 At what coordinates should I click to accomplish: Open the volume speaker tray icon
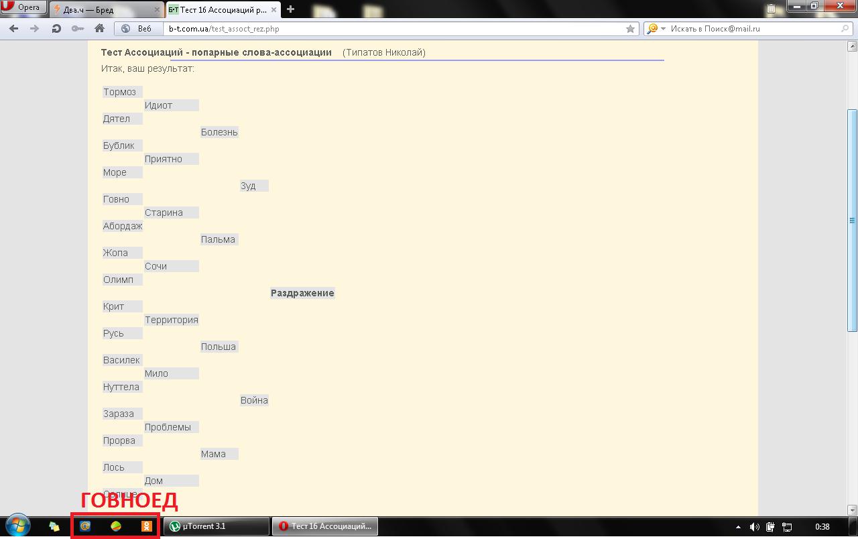[x=754, y=527]
